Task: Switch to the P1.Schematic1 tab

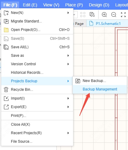Action: coord(108,24)
